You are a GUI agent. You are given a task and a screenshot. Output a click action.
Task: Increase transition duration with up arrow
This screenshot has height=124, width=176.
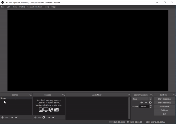(x=151, y=106)
